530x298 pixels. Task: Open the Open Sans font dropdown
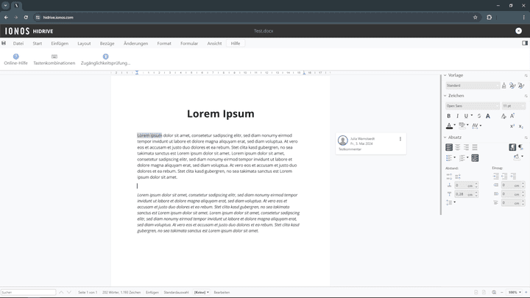coord(473,106)
